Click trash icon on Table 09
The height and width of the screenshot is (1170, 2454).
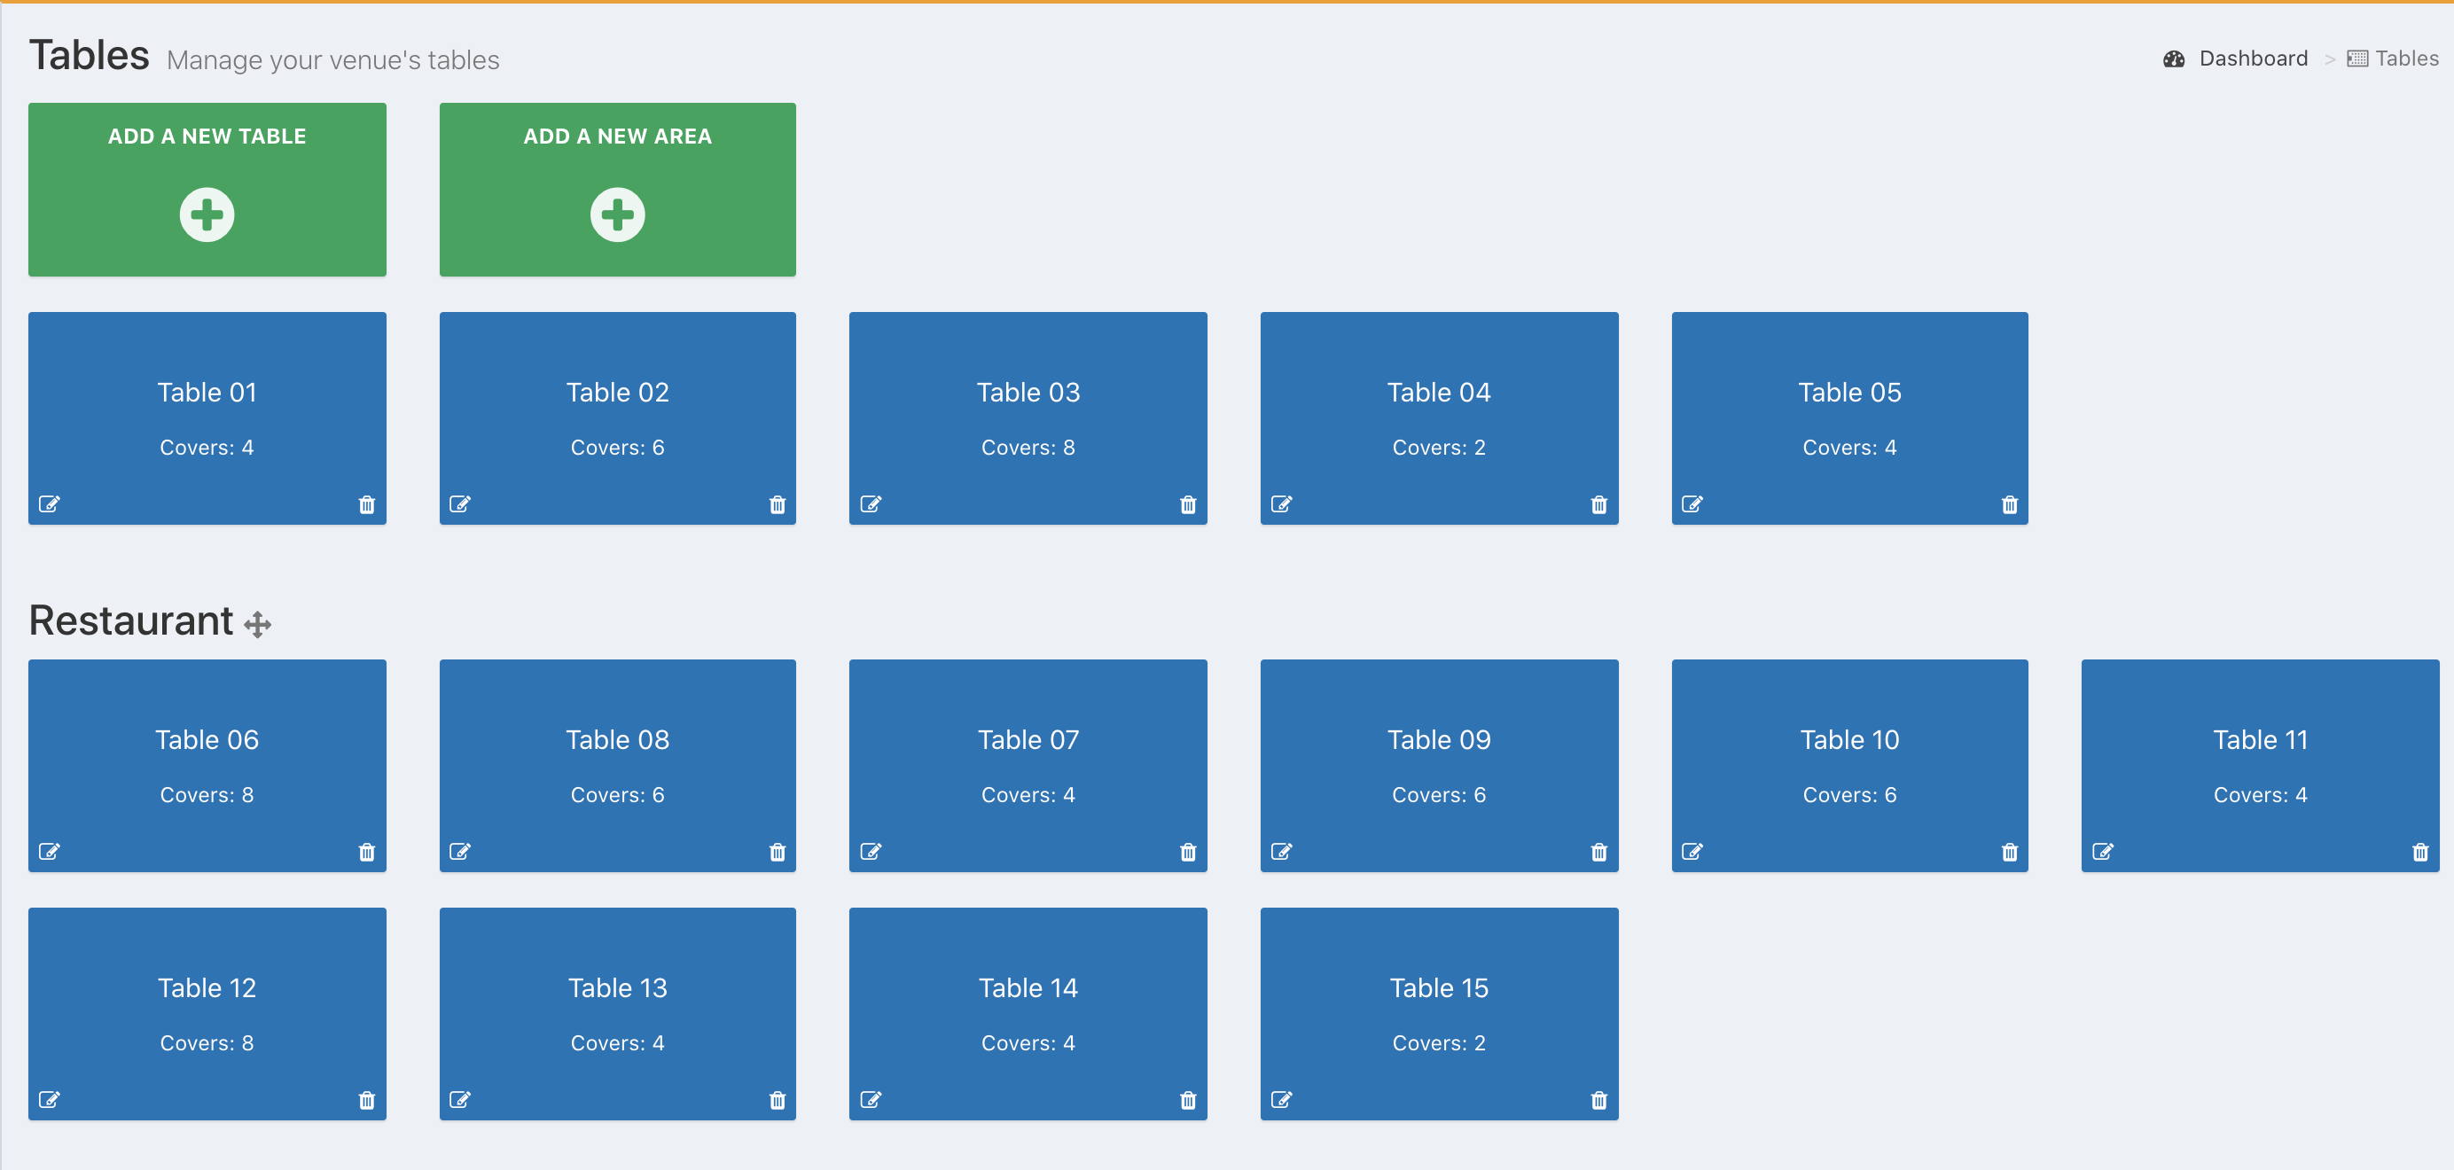pyautogui.click(x=1598, y=852)
